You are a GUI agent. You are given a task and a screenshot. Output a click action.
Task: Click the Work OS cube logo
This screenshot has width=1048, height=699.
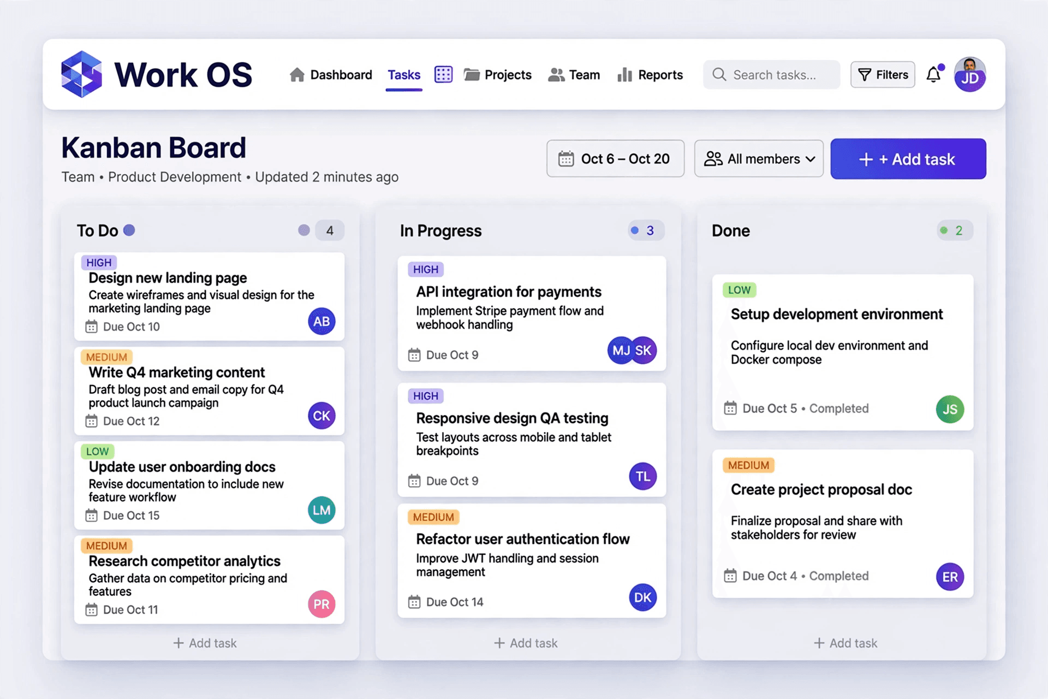(81, 74)
